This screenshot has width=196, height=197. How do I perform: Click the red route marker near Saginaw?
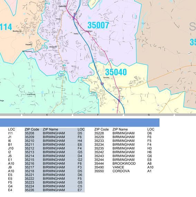(91, 36)
